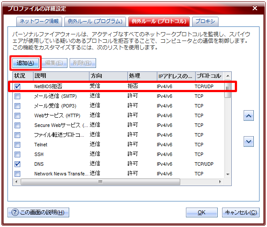Uncheck the NetBIOS拒否 rule checkbox
Viewport: 267px width, 227px height.
click(x=18, y=86)
